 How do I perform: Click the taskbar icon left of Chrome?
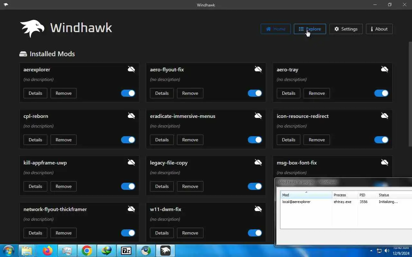pos(67,251)
